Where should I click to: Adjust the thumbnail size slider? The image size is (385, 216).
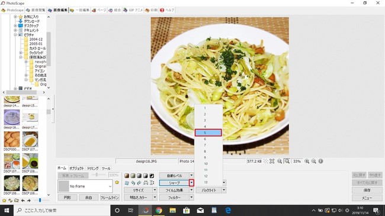[x=41, y=201]
